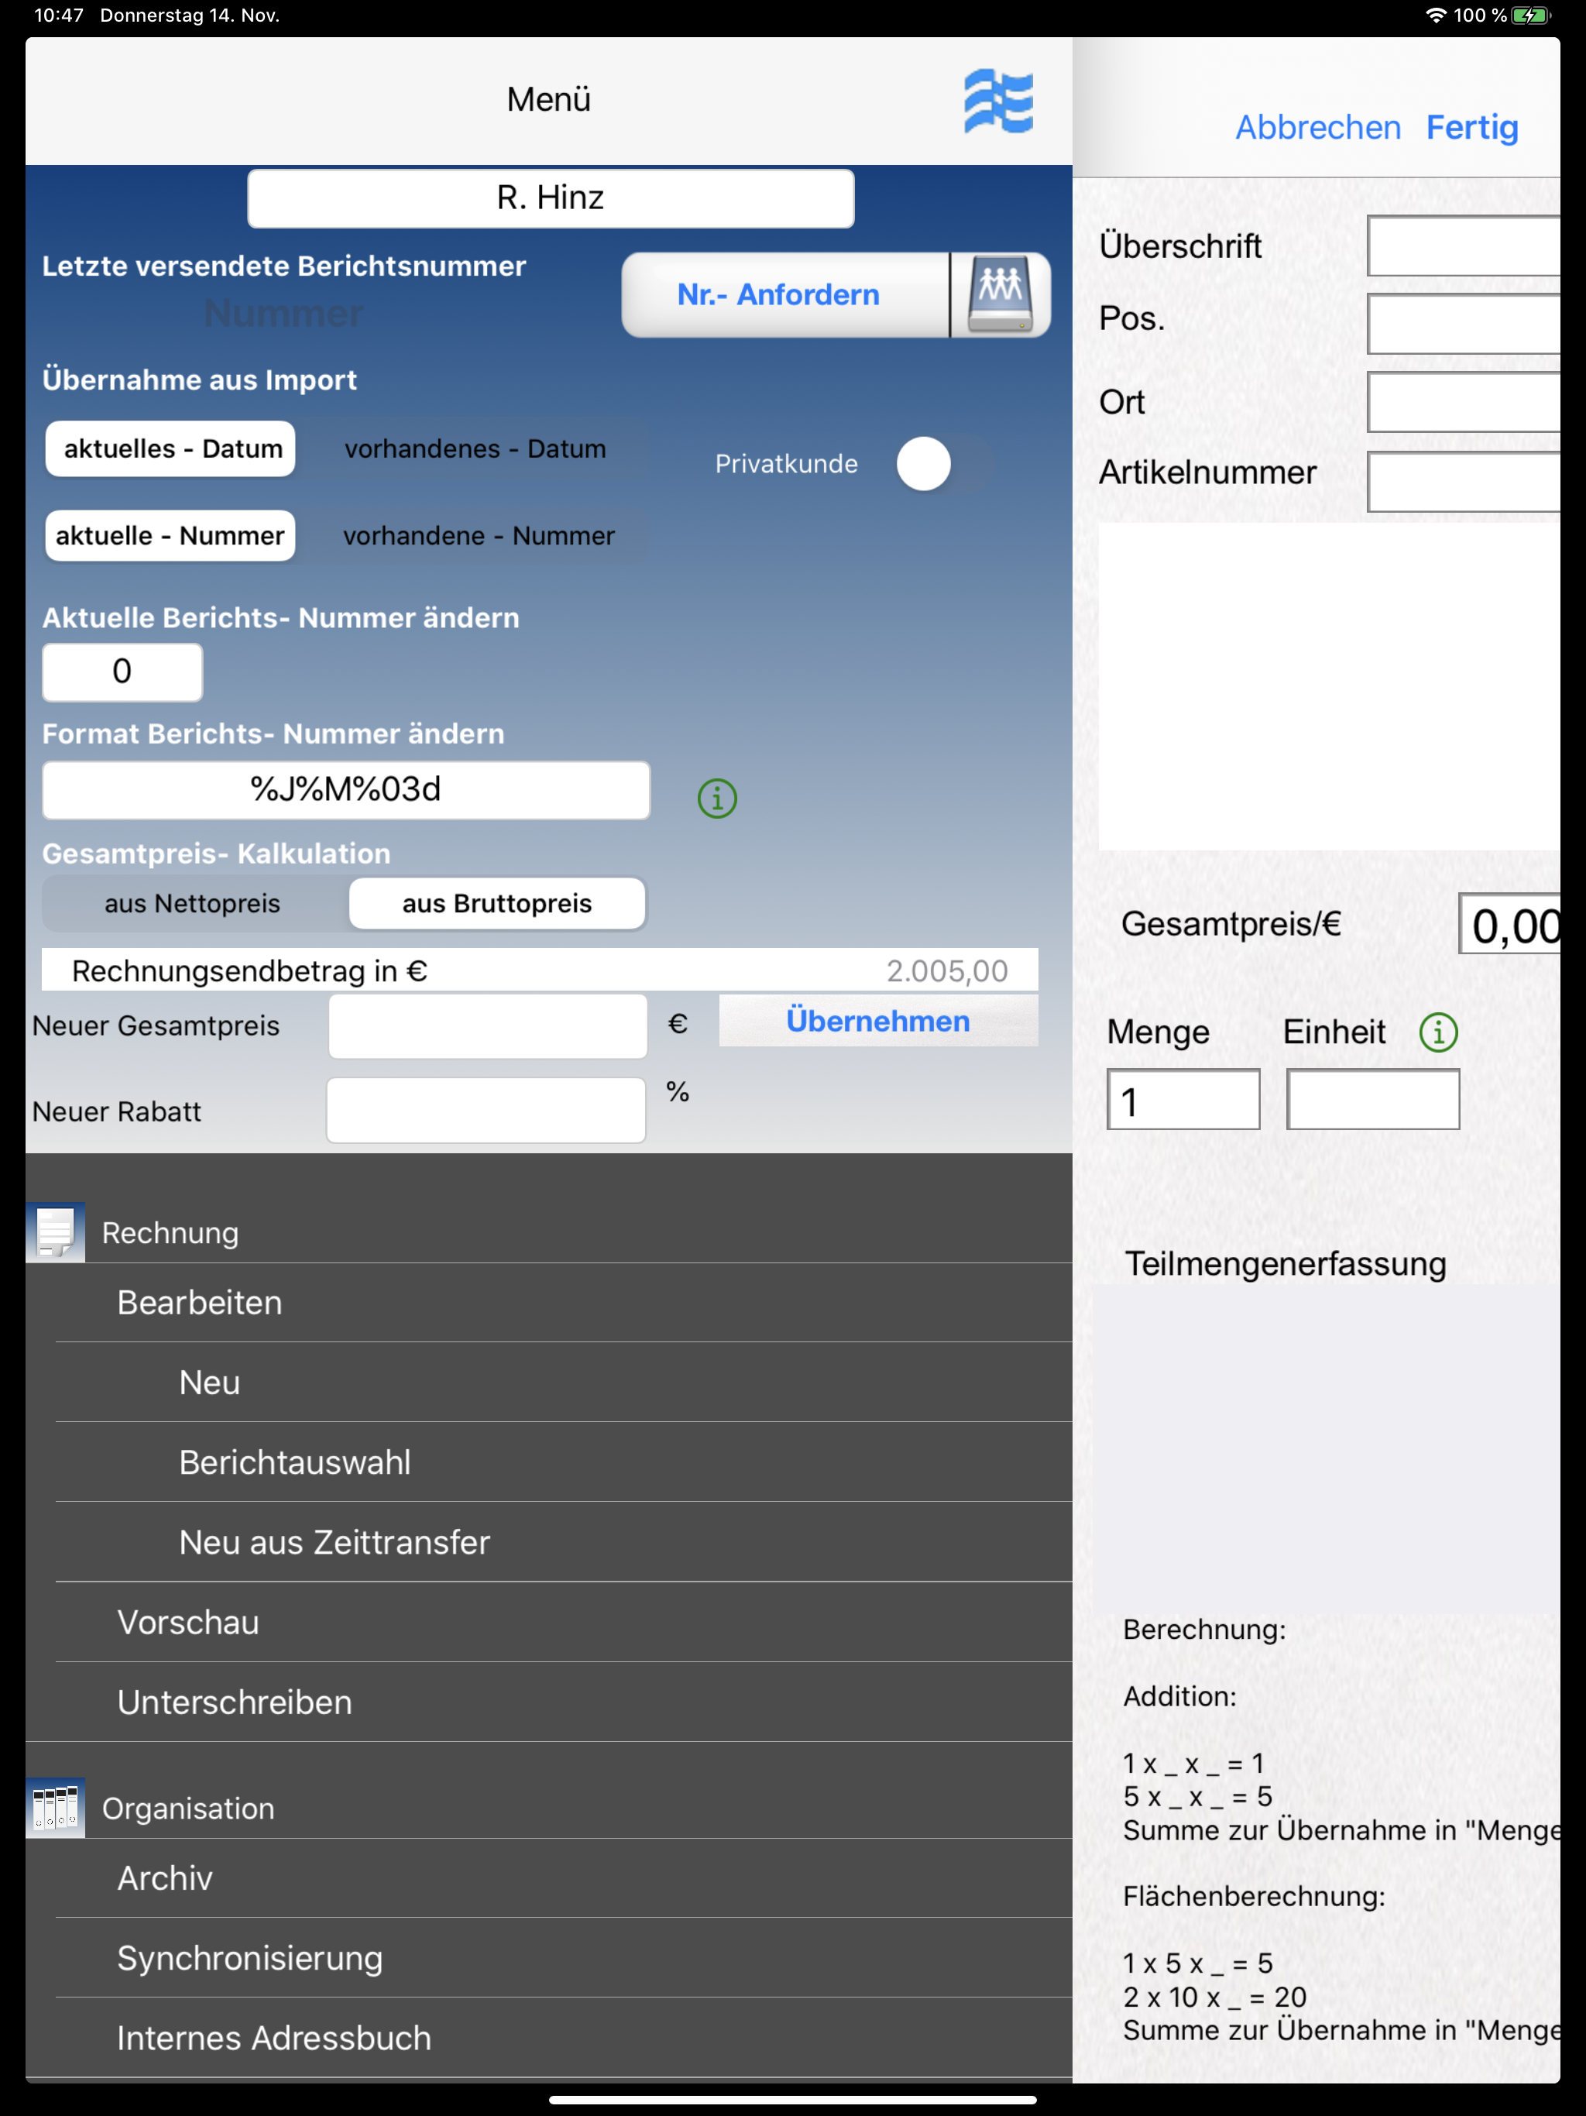Choose aus Nettopreis calculation

(x=194, y=903)
